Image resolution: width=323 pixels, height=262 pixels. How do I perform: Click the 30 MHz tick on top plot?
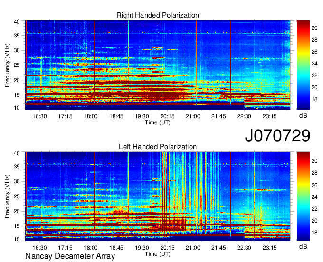click(x=17, y=50)
